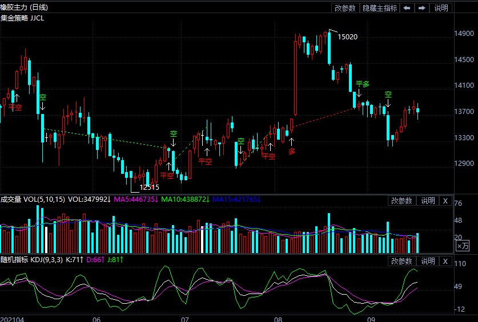478x322 pixels.
Task: Select the MA5 volume average label
Action: click(x=135, y=199)
